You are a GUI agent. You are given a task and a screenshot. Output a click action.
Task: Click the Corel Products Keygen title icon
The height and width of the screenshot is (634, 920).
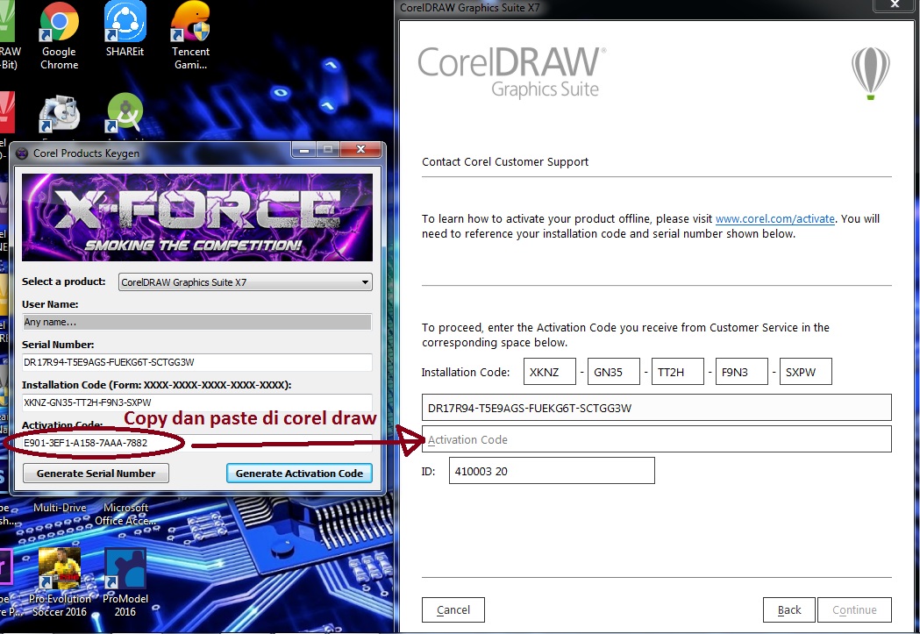click(22, 153)
